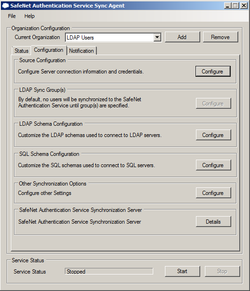
Task: Click the Stopped service status field
Action: [x=109, y=271]
